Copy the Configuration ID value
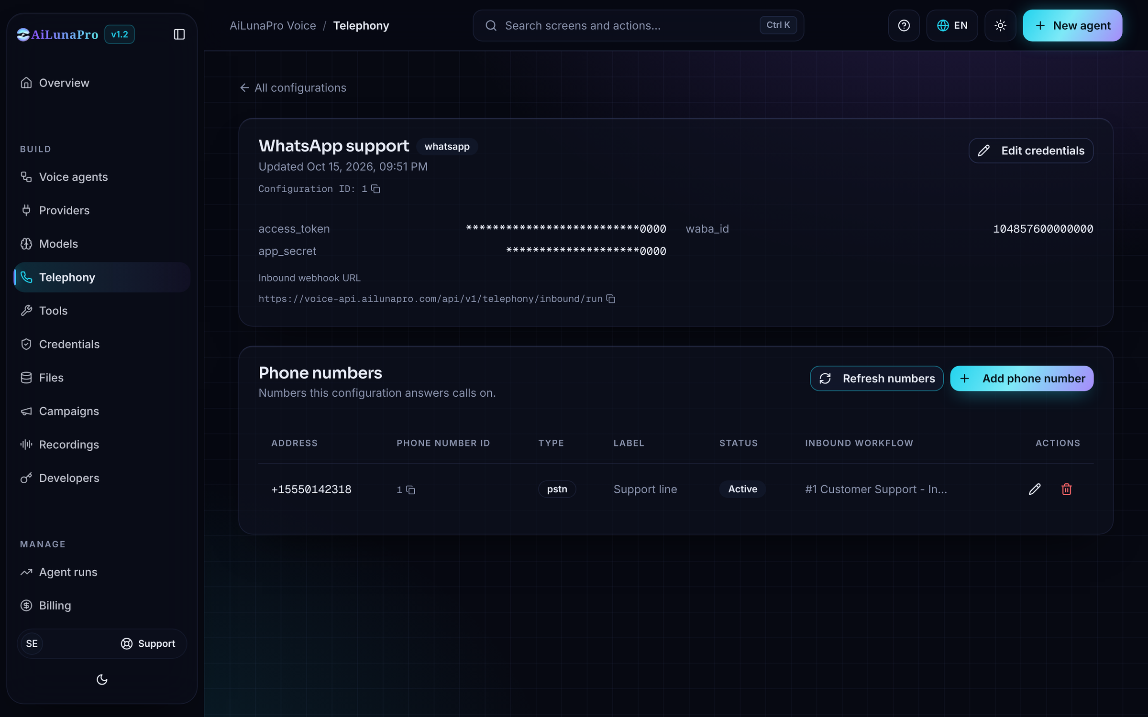This screenshot has width=1148, height=717. [376, 189]
